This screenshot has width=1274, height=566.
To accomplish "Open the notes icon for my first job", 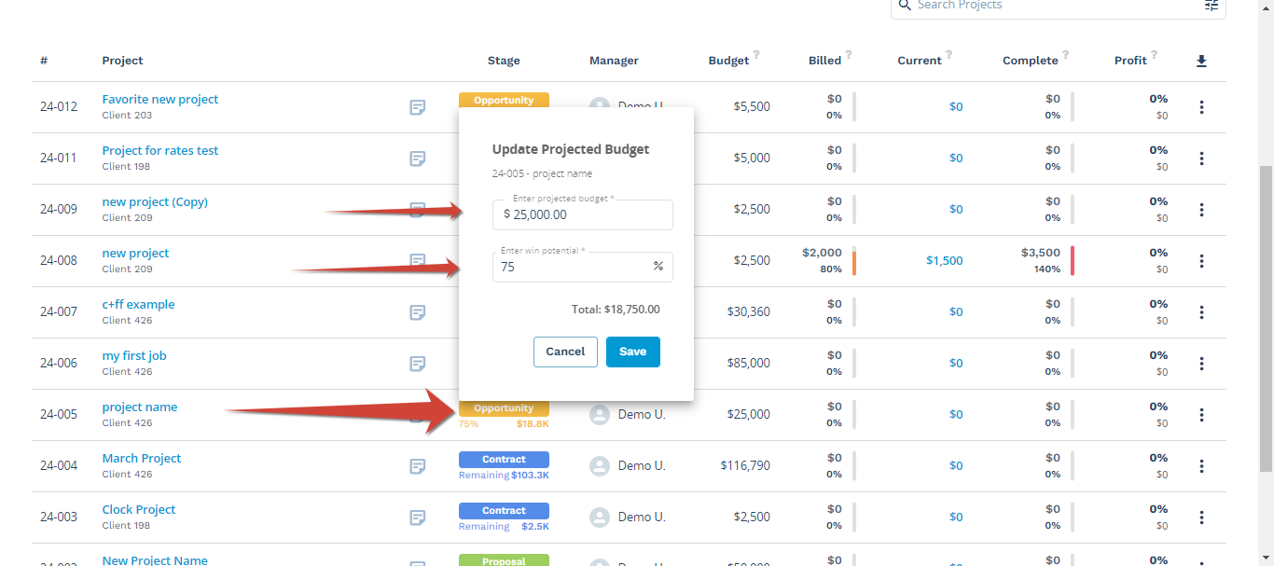I will pyautogui.click(x=417, y=364).
